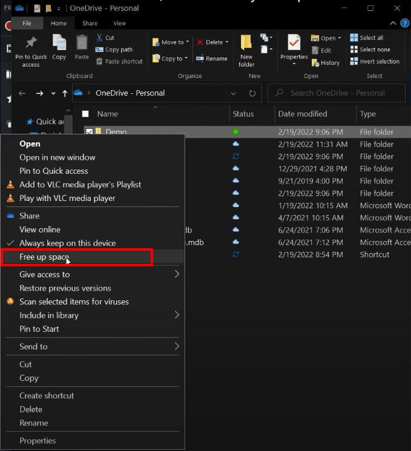Click Select all in ribbon
This screenshot has width=411, height=451.
pyautogui.click(x=367, y=38)
